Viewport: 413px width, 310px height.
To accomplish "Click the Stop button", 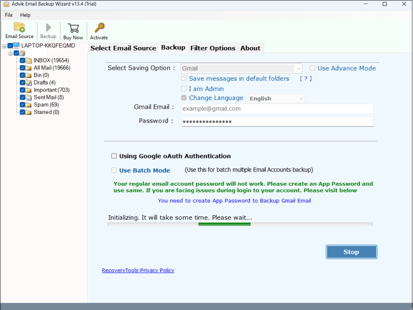I will point(351,252).
